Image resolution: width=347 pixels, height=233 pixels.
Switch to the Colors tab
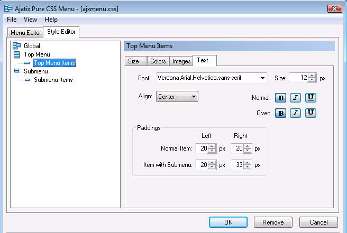[158, 61]
